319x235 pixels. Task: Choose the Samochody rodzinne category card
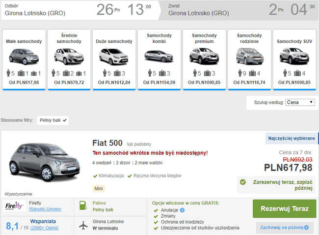coord(249,59)
